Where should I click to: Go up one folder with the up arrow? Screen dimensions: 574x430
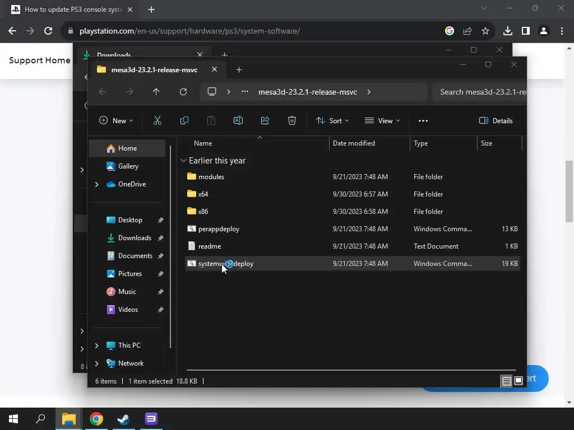tap(156, 92)
